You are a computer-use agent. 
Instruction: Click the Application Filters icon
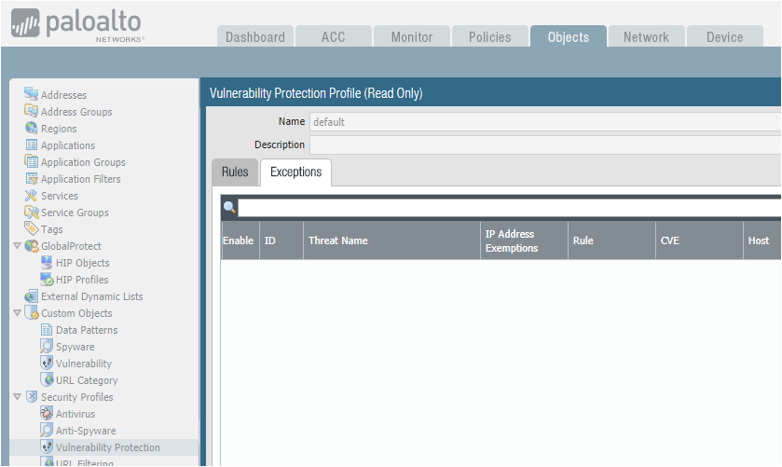pos(32,178)
